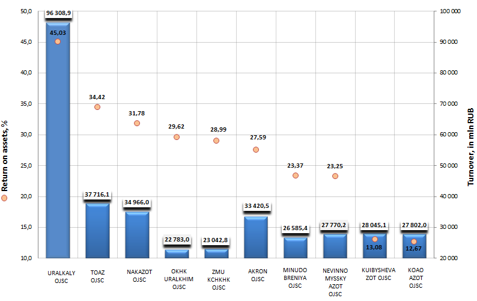Select the OKHK URALKHIM OJSC bar

pos(177,254)
